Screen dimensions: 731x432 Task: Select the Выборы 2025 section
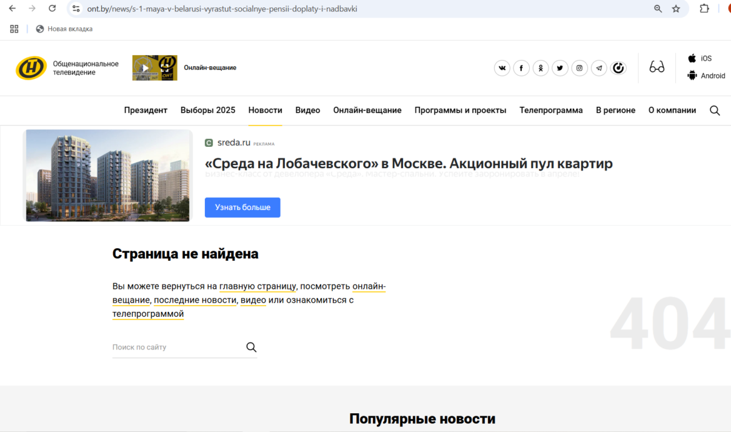pos(207,109)
